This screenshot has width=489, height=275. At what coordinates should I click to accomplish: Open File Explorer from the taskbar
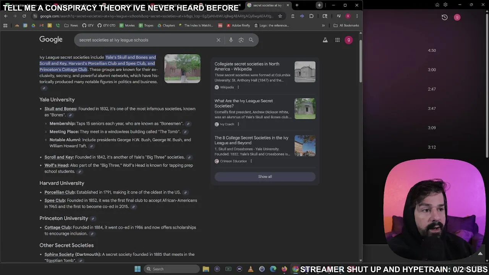tap(206, 269)
